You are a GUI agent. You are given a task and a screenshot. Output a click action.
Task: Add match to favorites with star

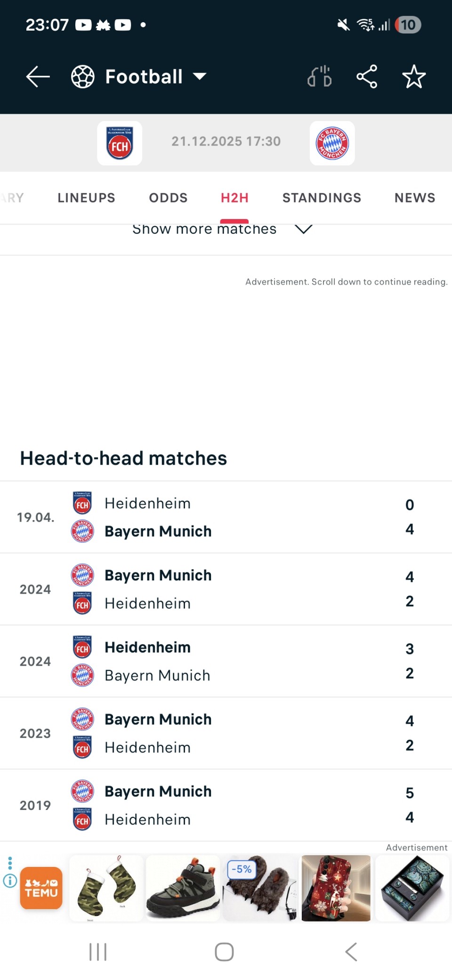(414, 77)
